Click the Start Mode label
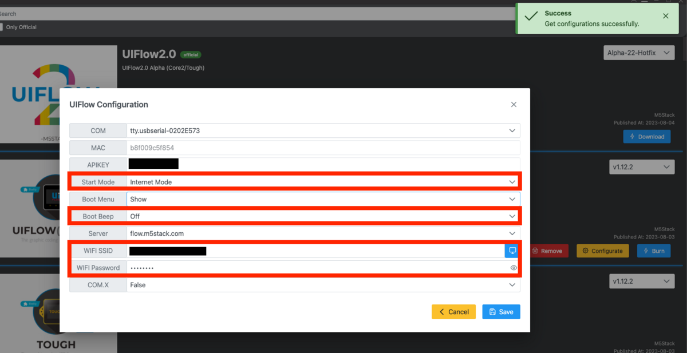Screen dimensions: 687x353 (x=98, y=182)
